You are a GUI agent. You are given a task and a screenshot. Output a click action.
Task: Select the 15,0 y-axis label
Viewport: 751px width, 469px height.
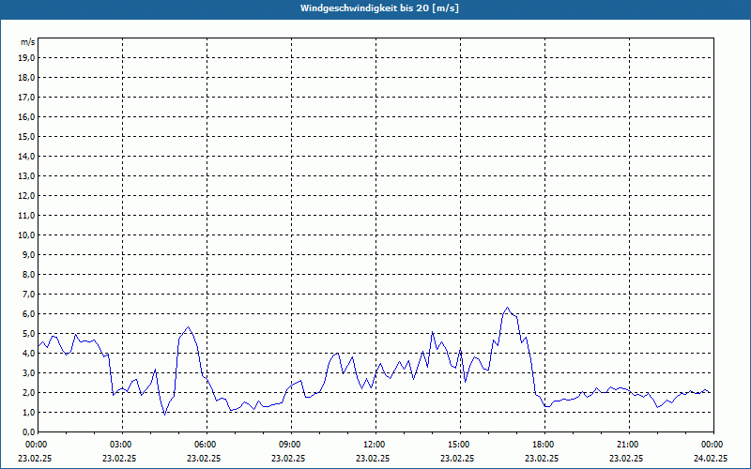[27, 136]
